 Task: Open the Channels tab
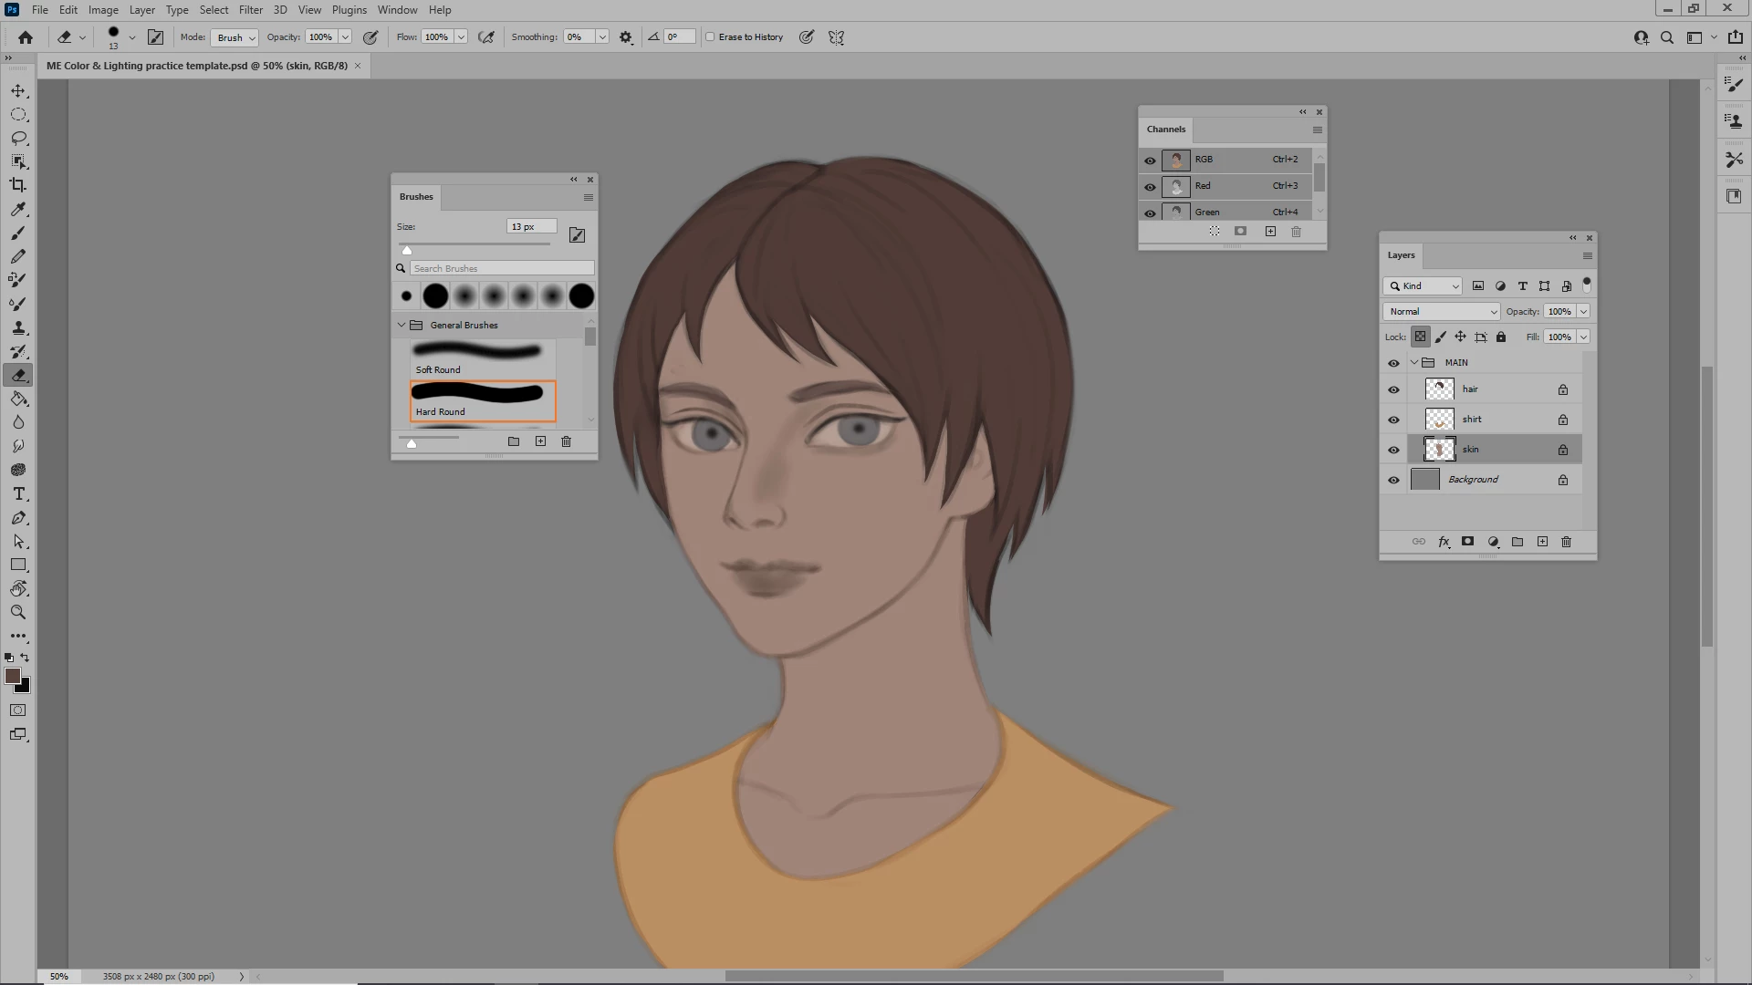click(1166, 130)
